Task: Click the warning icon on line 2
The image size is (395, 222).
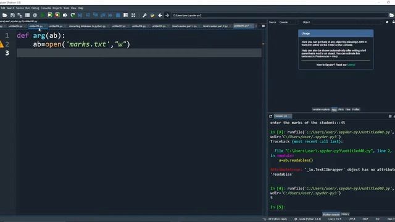Action: (1, 44)
